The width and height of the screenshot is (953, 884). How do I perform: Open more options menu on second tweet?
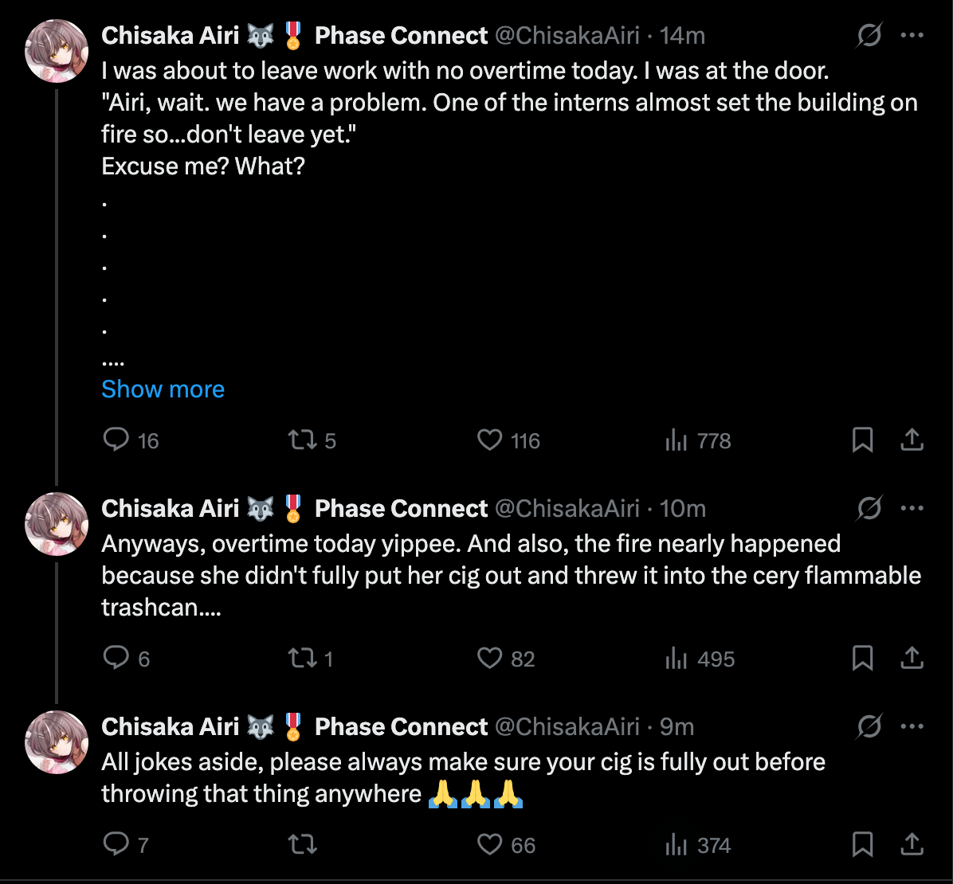[x=912, y=508]
